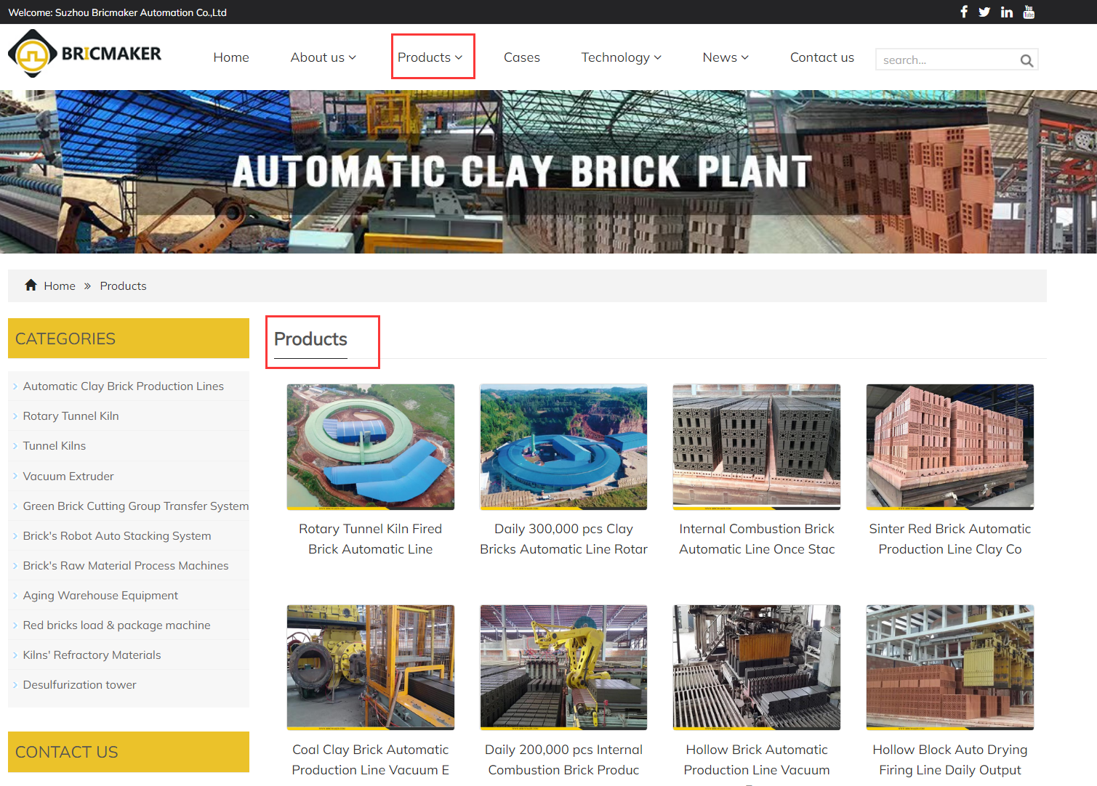Open Vacuum Extruder category link
This screenshot has width=1097, height=786.
tap(68, 477)
